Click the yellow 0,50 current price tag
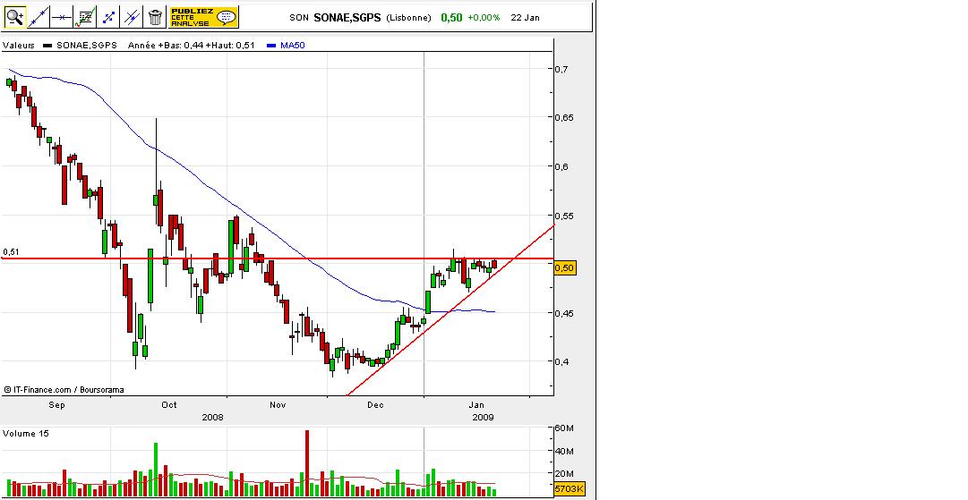Screen dimensions: 968x500 point(565,267)
